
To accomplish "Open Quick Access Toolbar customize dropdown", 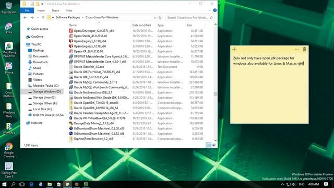I will pos(42,4).
